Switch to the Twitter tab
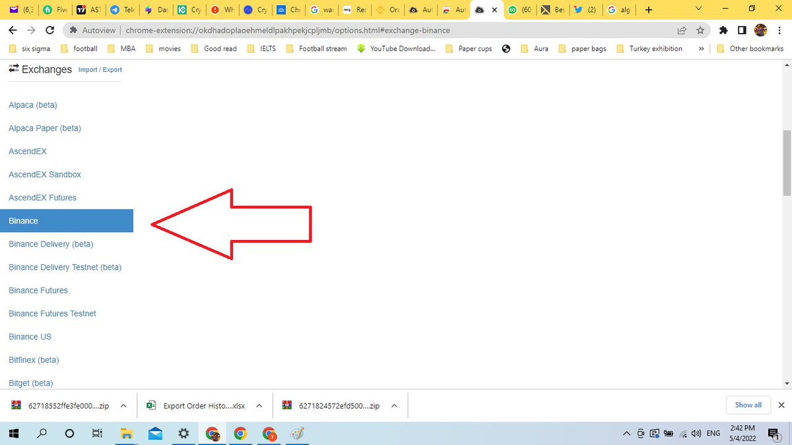Screen dimensions: 792x445 pos(585,10)
